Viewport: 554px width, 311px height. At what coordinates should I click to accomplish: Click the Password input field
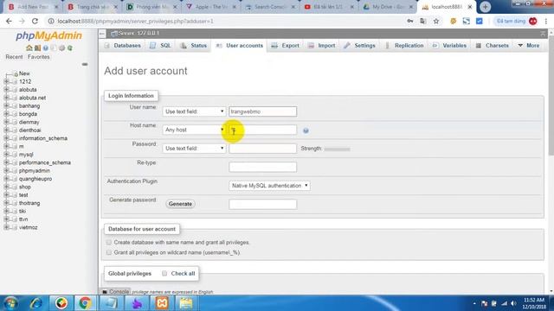coord(263,149)
